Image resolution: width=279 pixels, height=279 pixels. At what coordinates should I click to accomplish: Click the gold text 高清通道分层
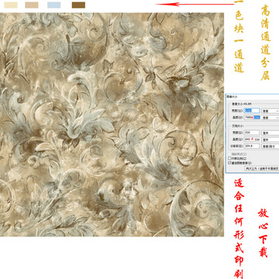click(x=266, y=43)
